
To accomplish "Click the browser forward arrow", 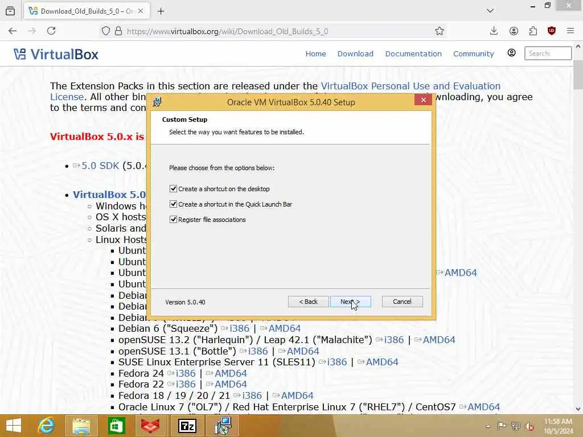I will point(32,31).
